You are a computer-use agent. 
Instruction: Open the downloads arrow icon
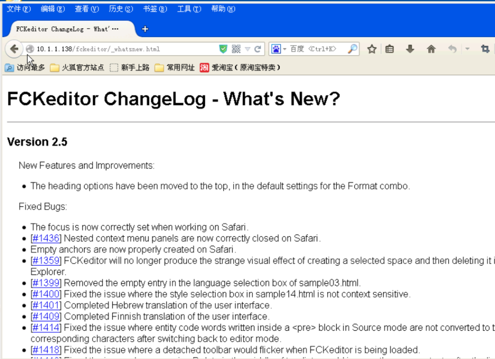[410, 49]
